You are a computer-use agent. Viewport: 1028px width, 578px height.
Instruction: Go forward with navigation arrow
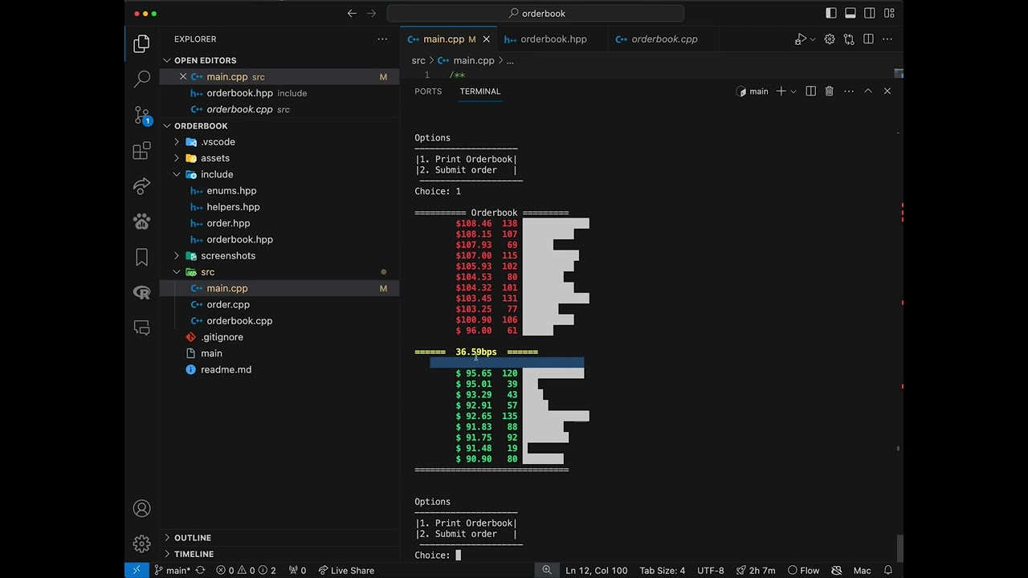click(x=371, y=13)
